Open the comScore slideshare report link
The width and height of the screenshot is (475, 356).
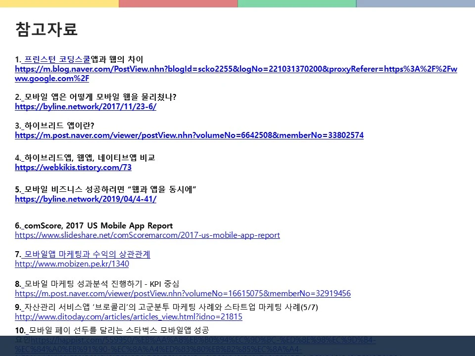point(147,235)
